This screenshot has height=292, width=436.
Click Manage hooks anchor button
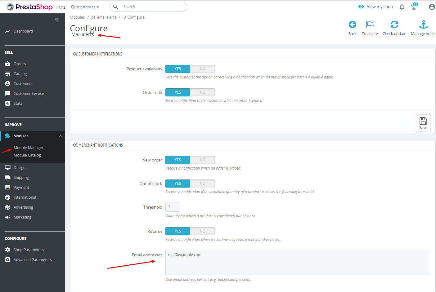click(x=423, y=28)
